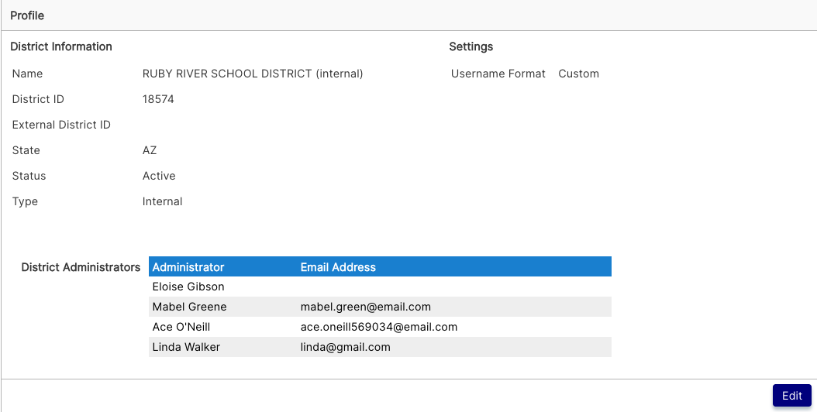Screen dimensions: 817x412
Task: Select the Linda Walker administrator row
Action: [x=380, y=347]
